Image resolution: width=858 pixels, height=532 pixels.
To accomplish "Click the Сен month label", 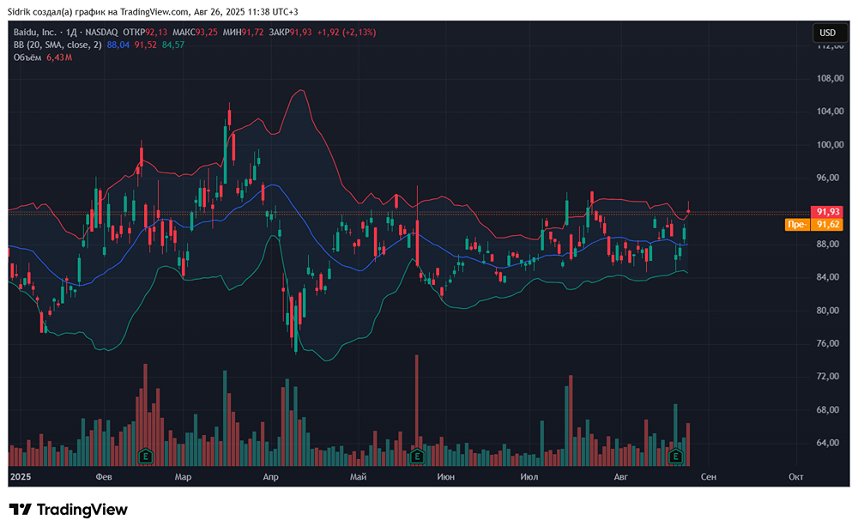I will click(x=709, y=477).
